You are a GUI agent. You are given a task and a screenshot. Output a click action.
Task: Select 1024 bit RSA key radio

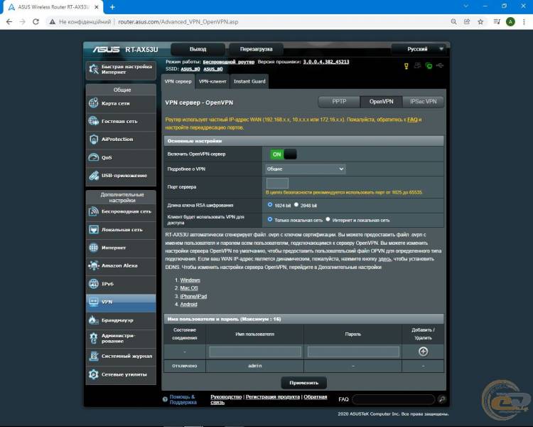(270, 205)
